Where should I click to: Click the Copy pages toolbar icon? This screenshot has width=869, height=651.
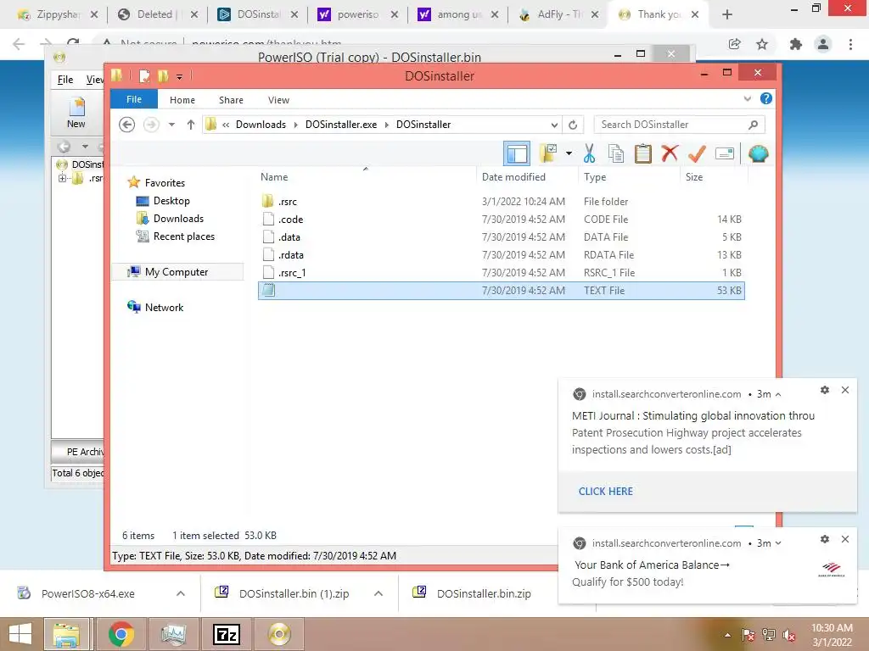click(616, 153)
